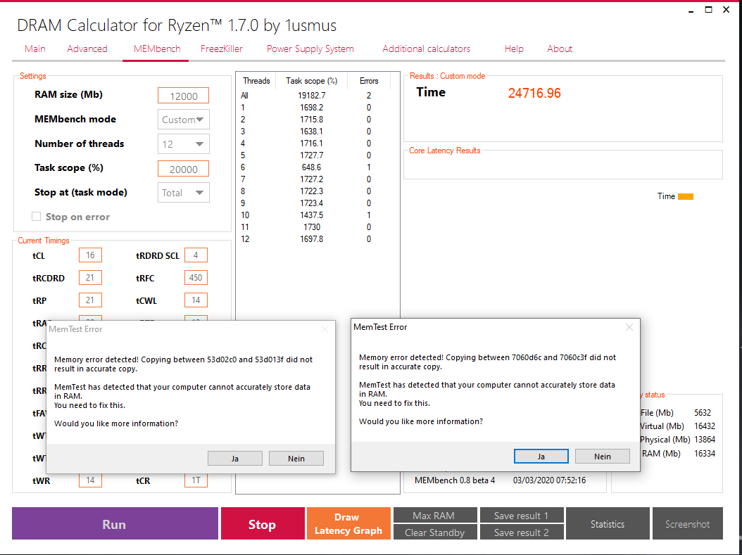Click the tWR value field
The width and height of the screenshot is (742, 555).
pyautogui.click(x=90, y=480)
